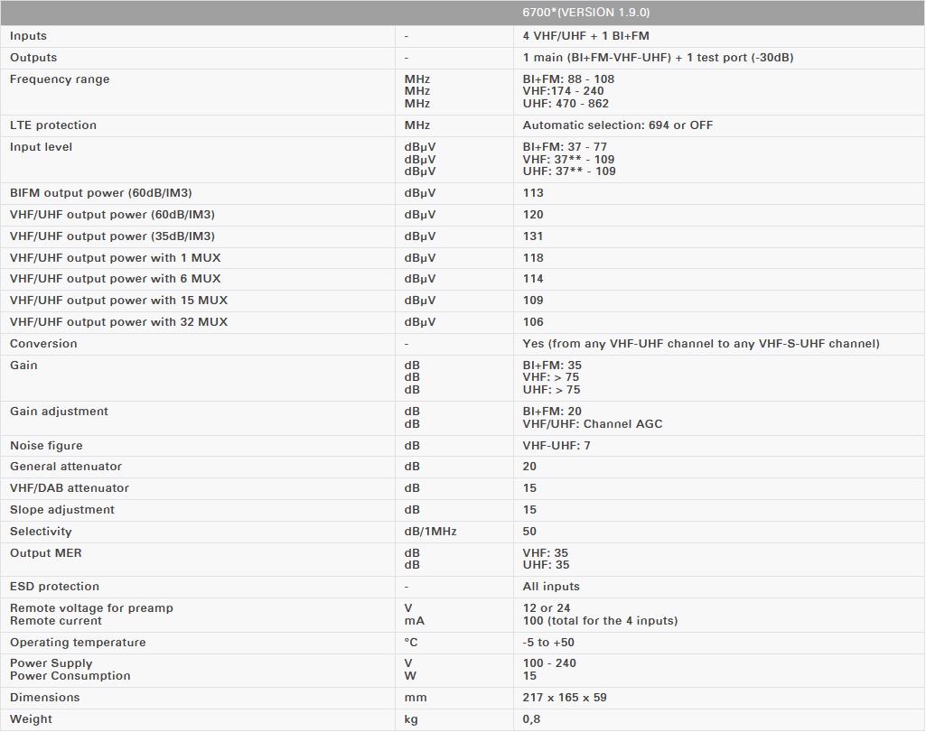Screen dimensions: 926x732
Task: Click the '4 VHF/UHF + 1 BI+FM' value
Action: tap(585, 36)
